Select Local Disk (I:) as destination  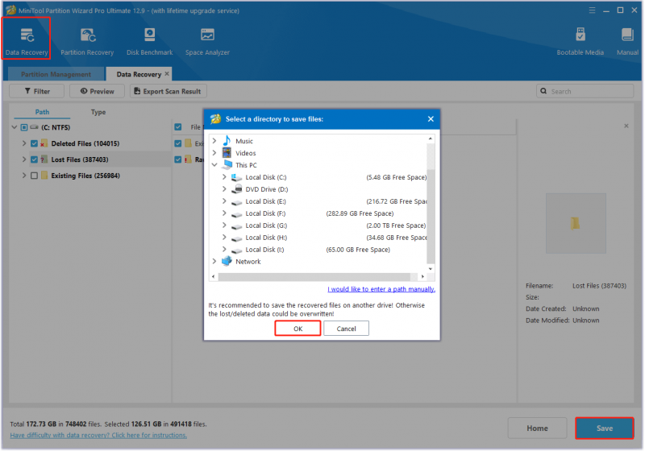(264, 250)
